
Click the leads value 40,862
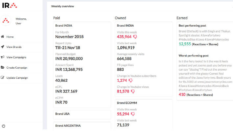(x=61, y=80)
